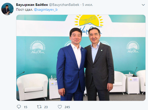Open Бауыржан Байбек's round profile avatar

[7, 9]
